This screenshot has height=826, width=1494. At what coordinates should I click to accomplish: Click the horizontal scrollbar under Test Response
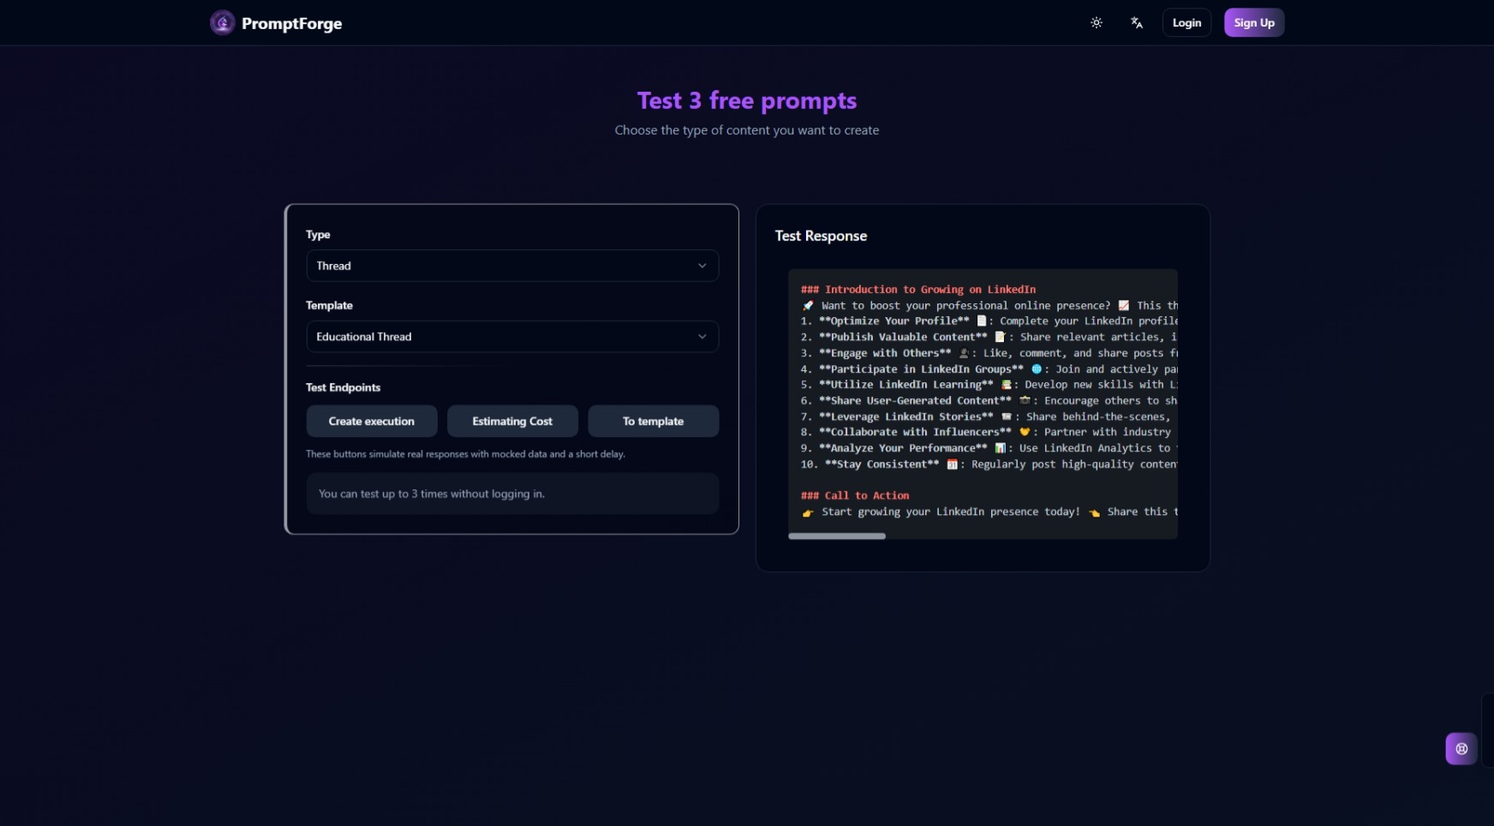(x=837, y=536)
